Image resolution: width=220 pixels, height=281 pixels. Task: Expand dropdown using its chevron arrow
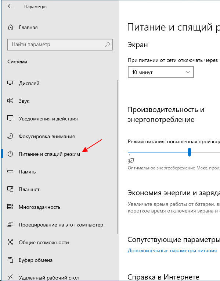click(x=188, y=72)
